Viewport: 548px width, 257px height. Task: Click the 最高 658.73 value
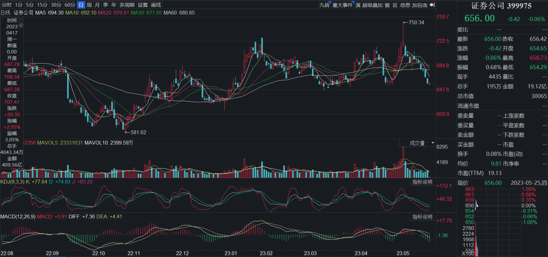tap(538, 58)
